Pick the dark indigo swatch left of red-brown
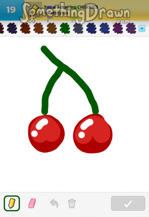 [12, 28]
